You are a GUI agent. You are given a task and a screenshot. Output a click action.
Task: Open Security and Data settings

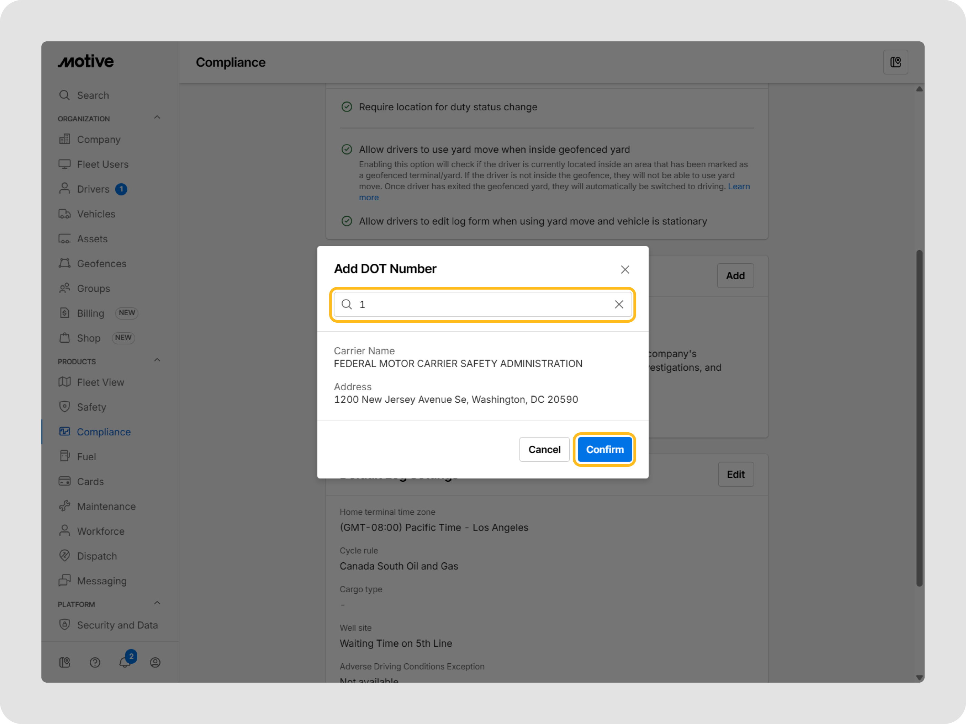coord(118,625)
